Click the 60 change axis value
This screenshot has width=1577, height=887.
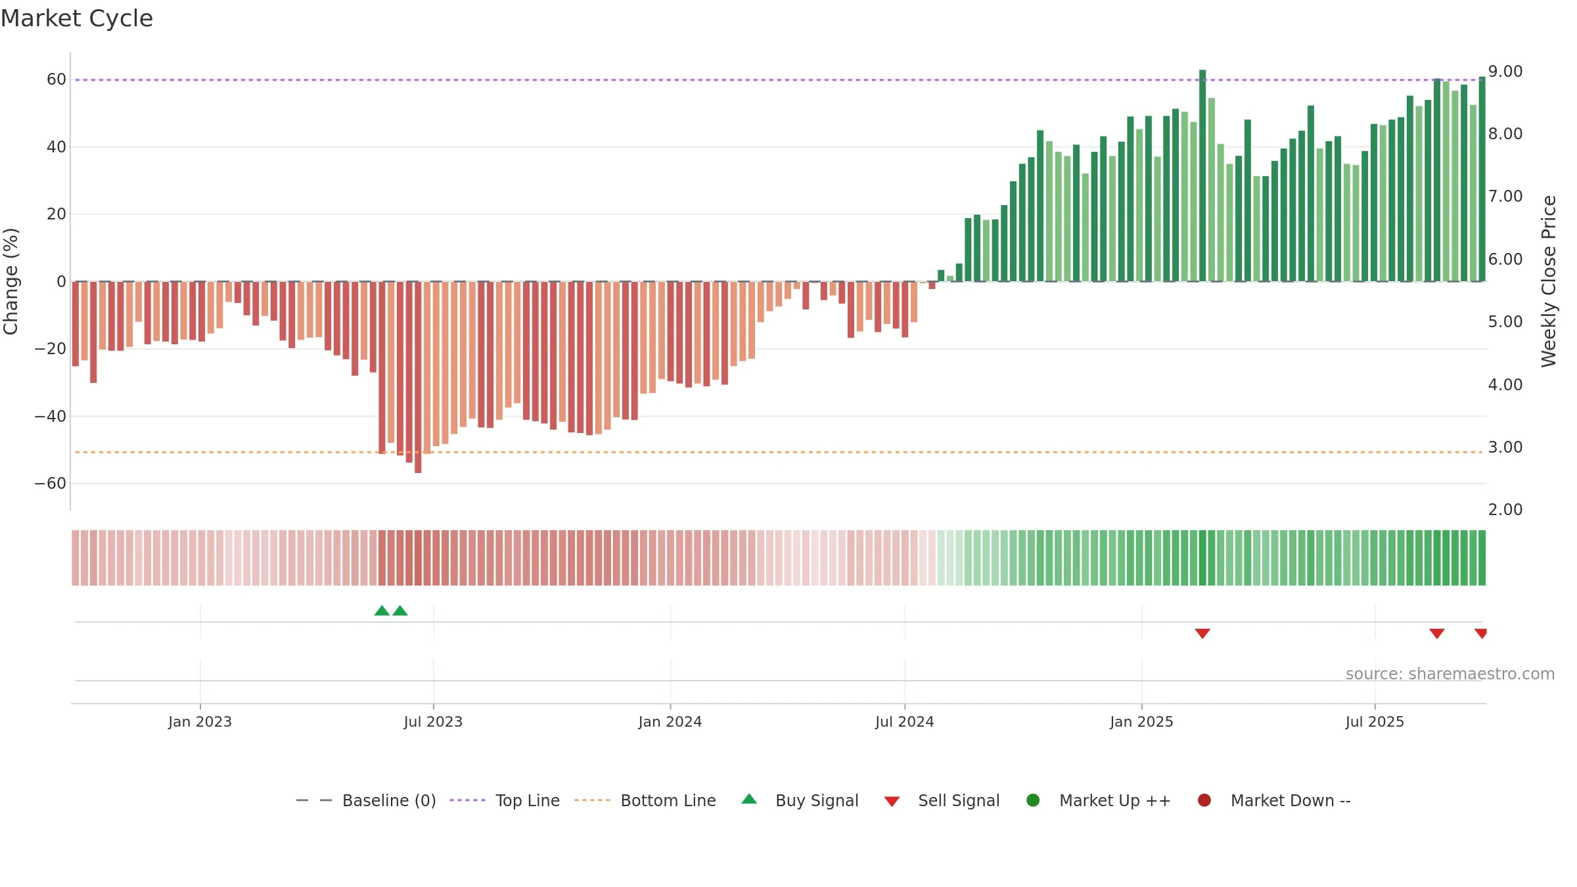[57, 79]
